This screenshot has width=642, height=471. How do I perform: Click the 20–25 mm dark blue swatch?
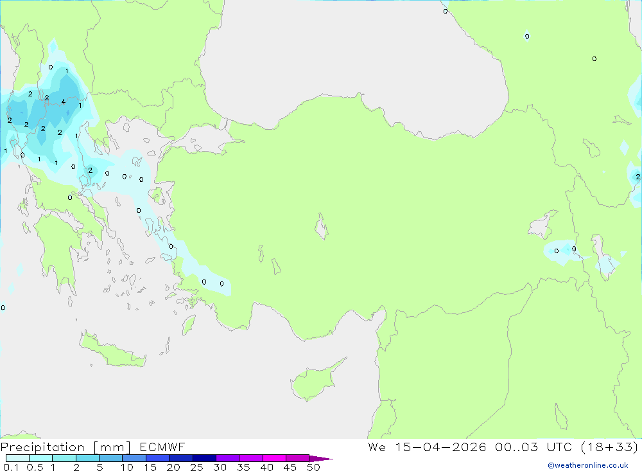(x=181, y=458)
